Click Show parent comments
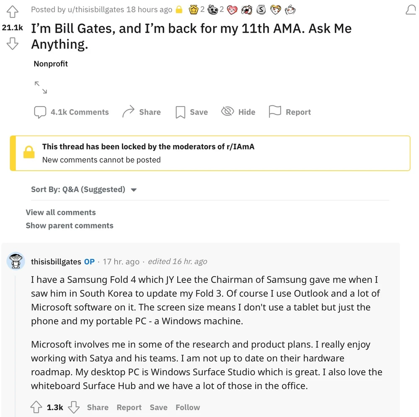Screen dimensions: 419x417 point(70,225)
